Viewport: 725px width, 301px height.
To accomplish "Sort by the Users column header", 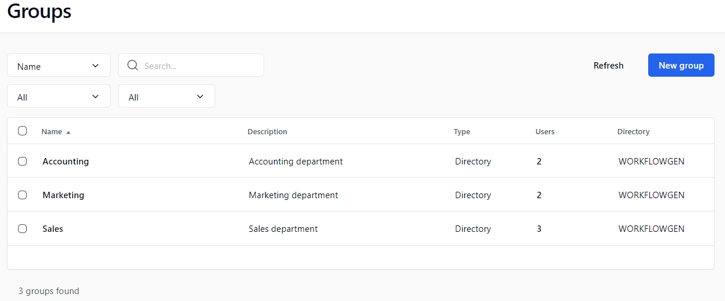I will [x=545, y=132].
